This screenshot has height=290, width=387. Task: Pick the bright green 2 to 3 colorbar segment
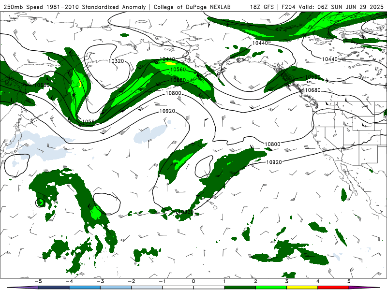point(271,288)
